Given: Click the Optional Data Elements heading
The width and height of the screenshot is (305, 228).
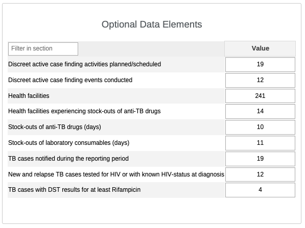Looking at the screenshot, I should [152, 24].
